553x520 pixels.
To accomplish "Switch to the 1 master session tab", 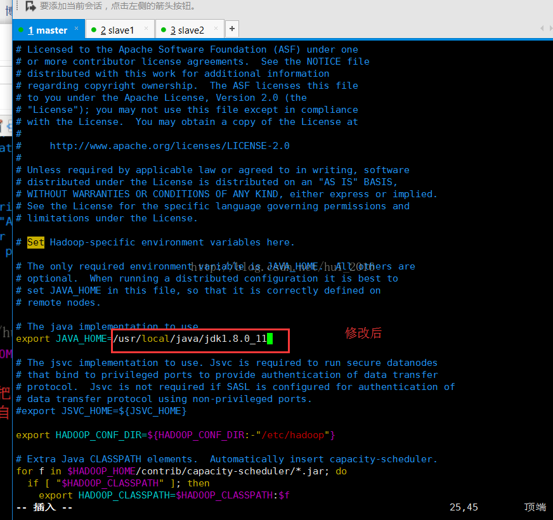I will [48, 30].
